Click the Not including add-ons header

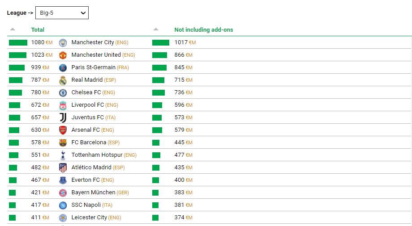pos(204,30)
